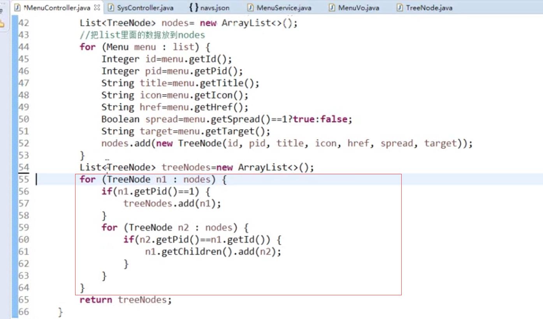Click the 'nodes.add(new TreeNode(...' statement
This screenshot has height=319, width=543.
pos(287,144)
